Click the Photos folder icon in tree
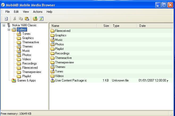Viewport: 175px width, 116px height. tap(19, 55)
